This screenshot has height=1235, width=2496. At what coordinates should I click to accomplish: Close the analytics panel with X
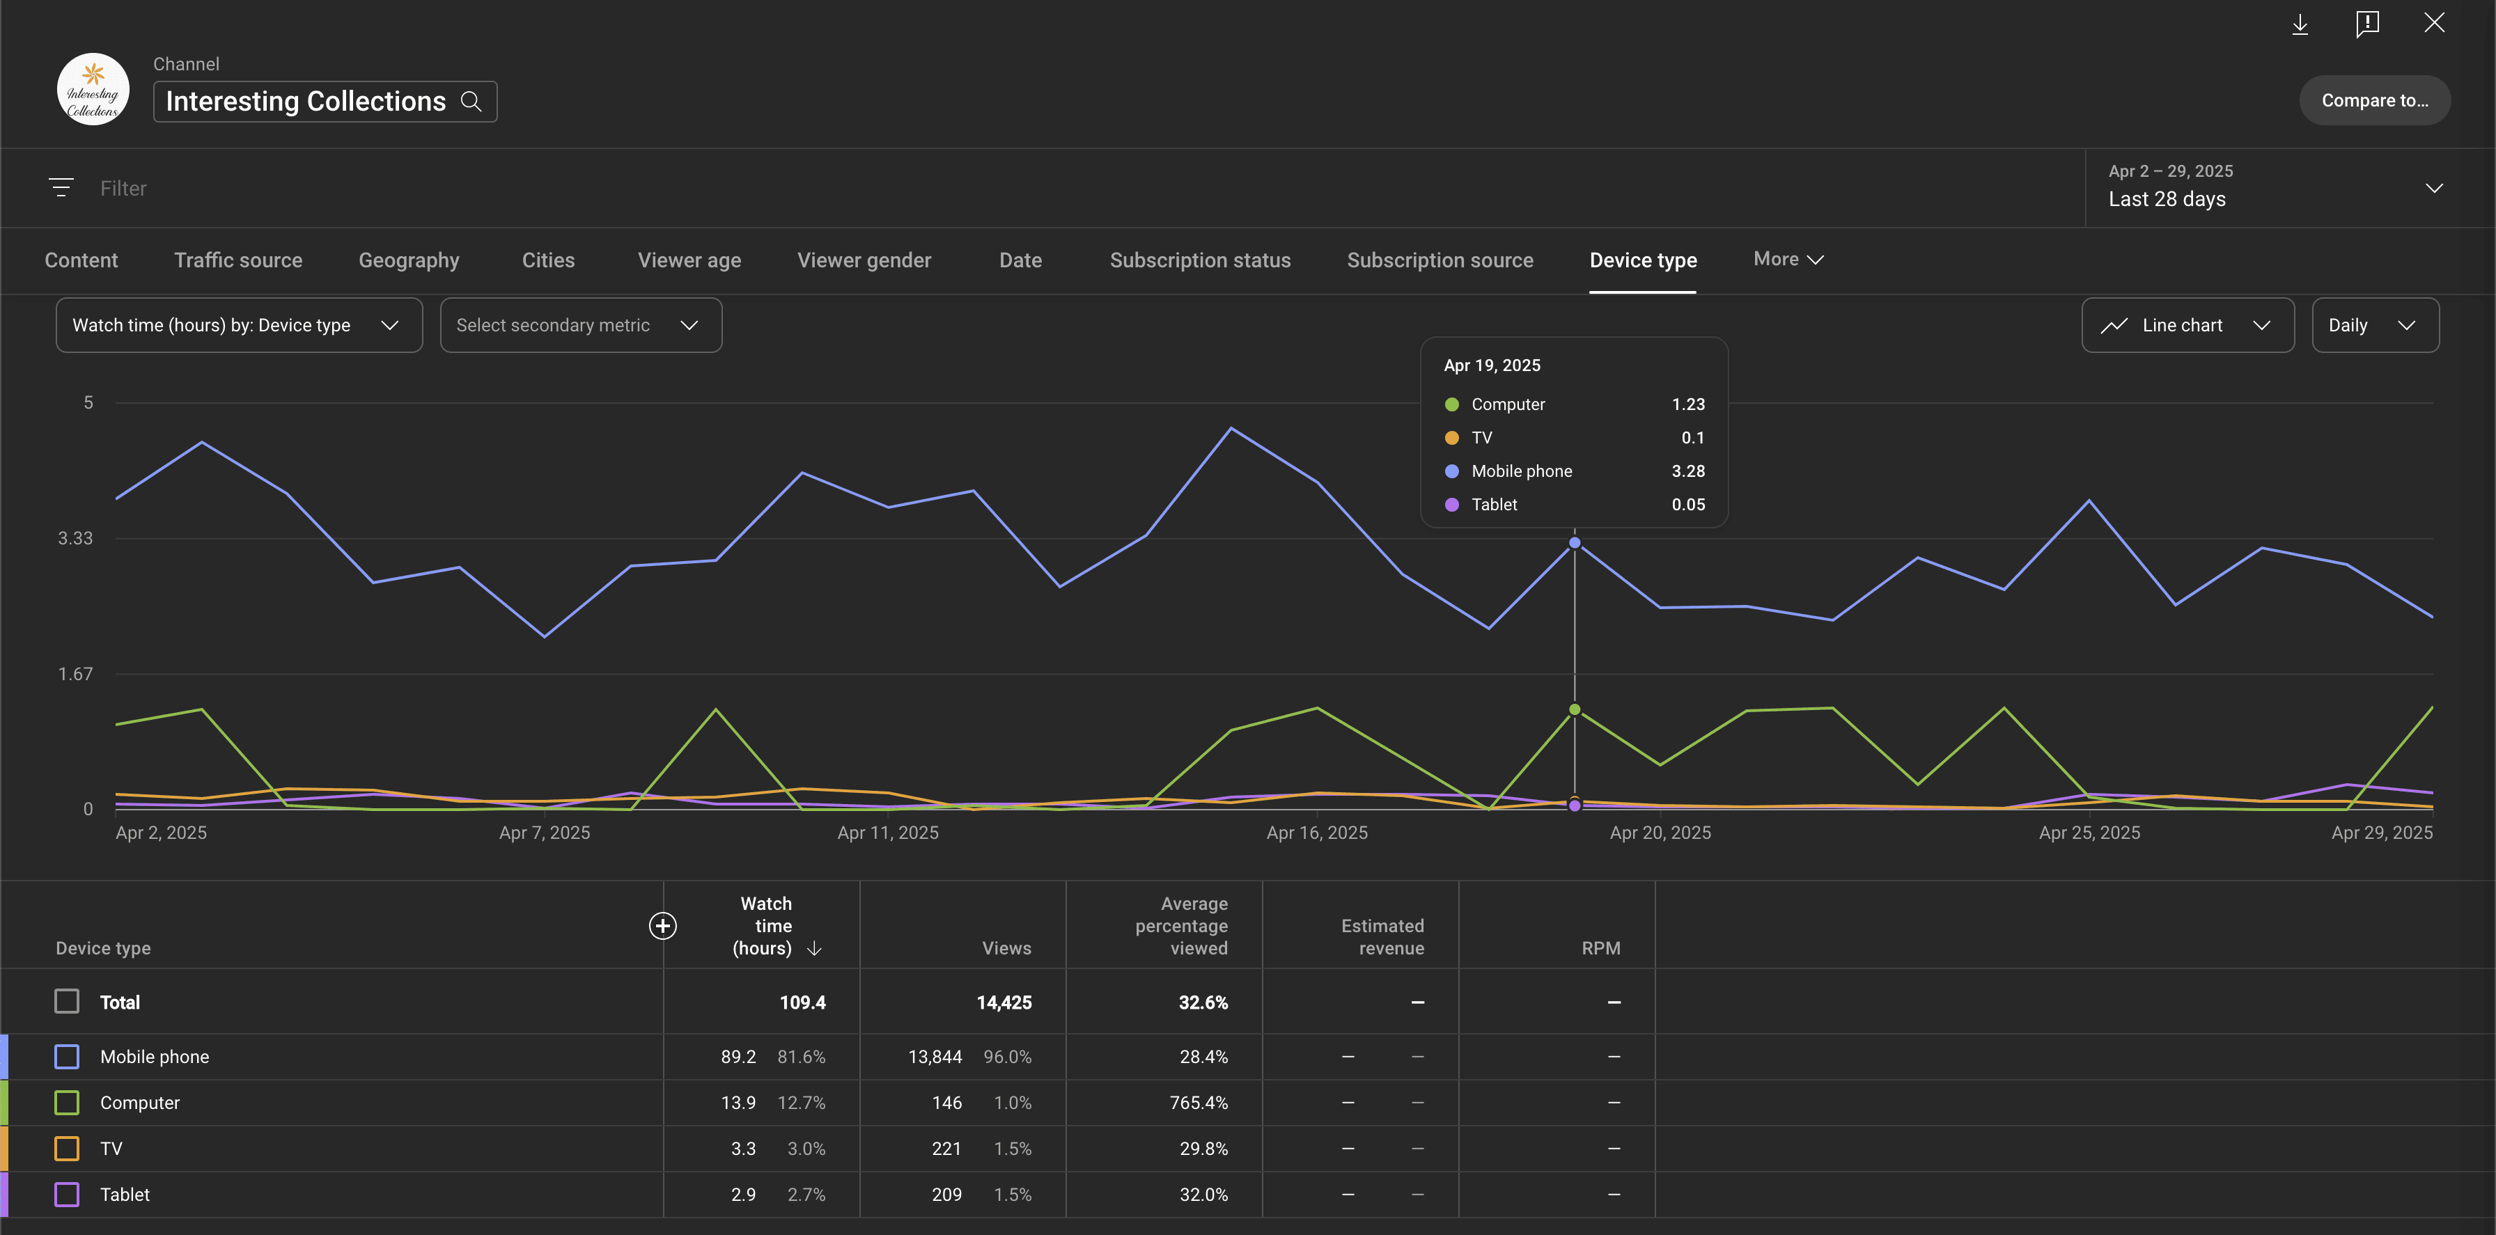coord(2434,23)
